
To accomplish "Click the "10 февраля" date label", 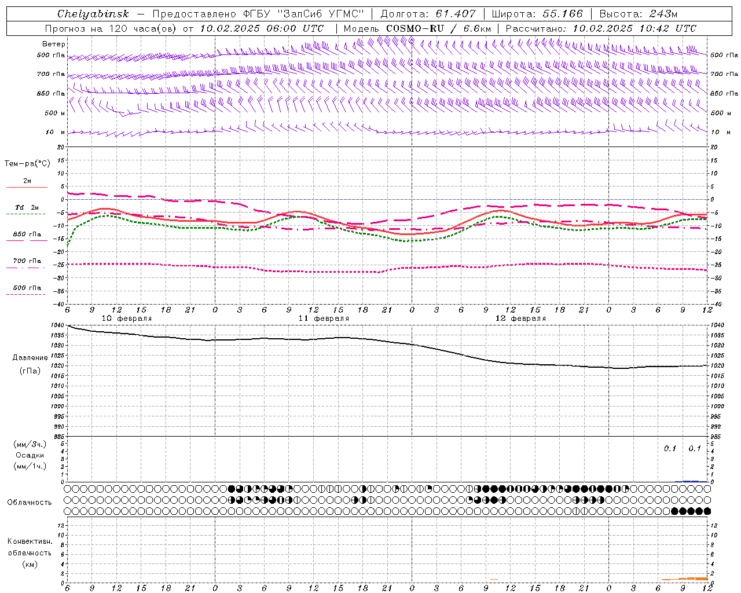I will tap(127, 319).
